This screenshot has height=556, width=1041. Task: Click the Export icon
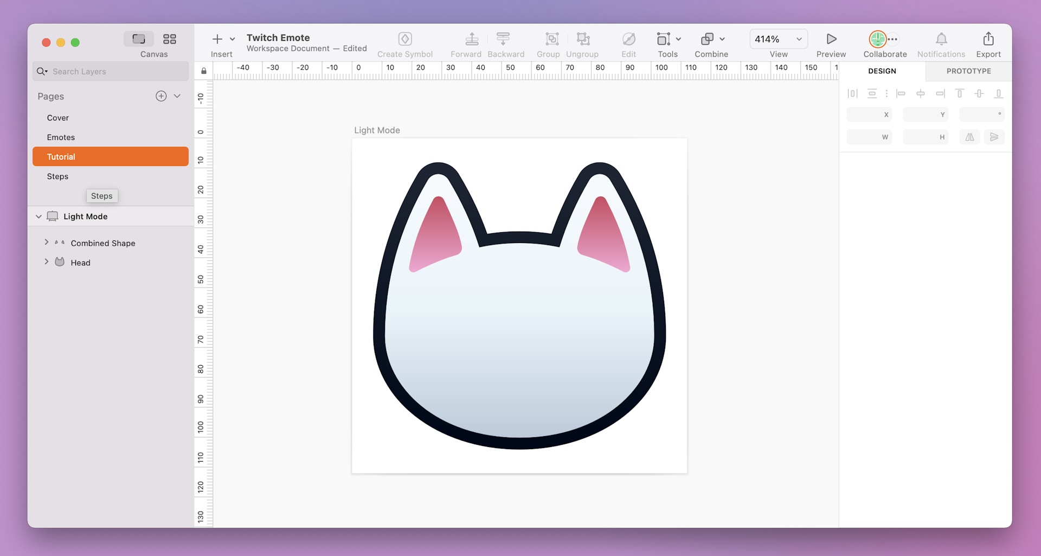click(988, 39)
